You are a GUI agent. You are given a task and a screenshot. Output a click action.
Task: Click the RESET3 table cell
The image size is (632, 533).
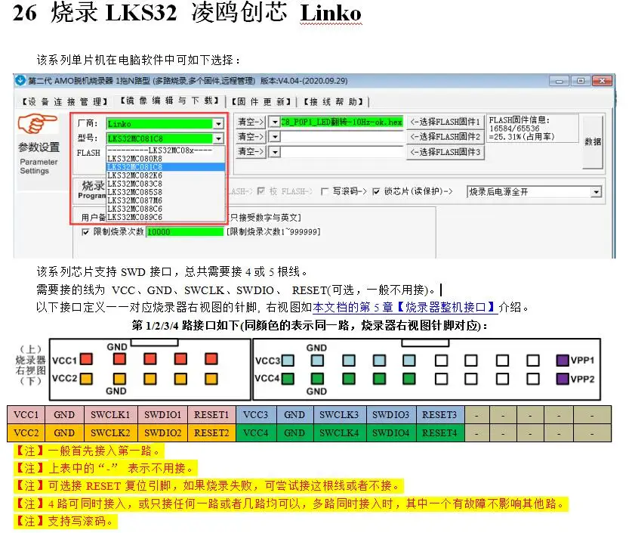pyautogui.click(x=439, y=415)
